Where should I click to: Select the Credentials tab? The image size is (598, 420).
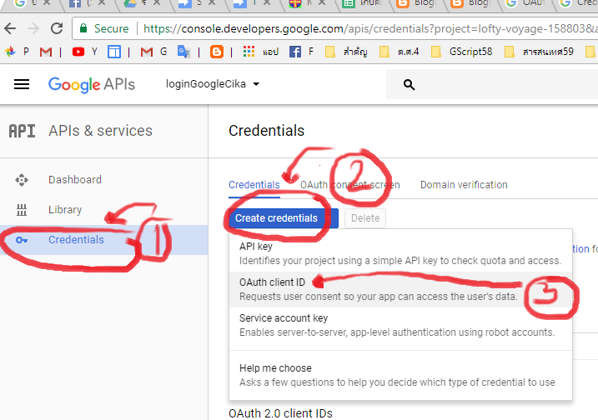coord(254,185)
